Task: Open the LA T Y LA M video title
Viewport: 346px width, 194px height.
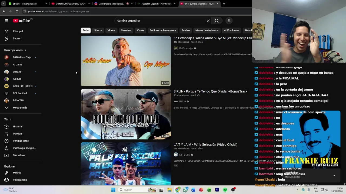Action: coord(205,145)
